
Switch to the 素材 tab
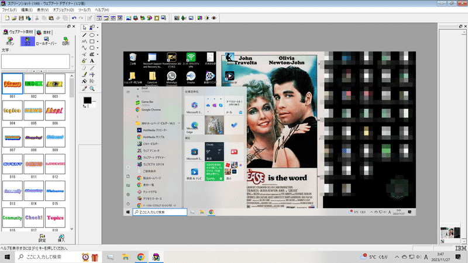coord(44,32)
